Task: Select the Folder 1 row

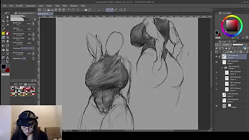Action: point(234,67)
